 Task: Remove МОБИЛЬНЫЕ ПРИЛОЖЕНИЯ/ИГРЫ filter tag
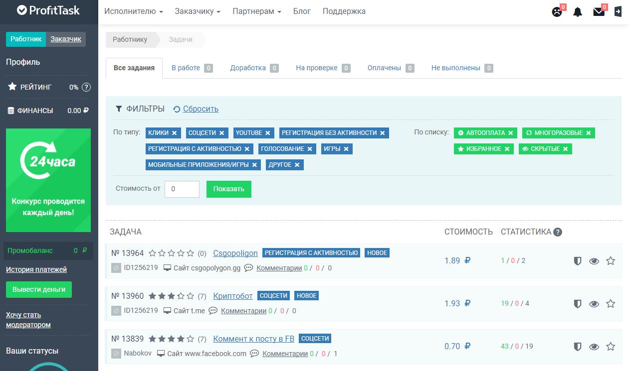point(254,165)
